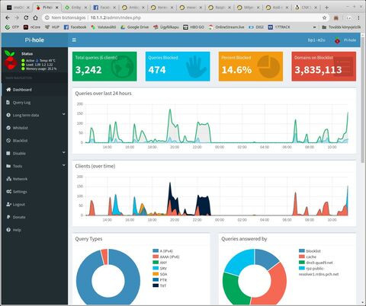Close the active Pi-hole browser tab
Viewport: 366px width, 306px height.
click(57, 8)
